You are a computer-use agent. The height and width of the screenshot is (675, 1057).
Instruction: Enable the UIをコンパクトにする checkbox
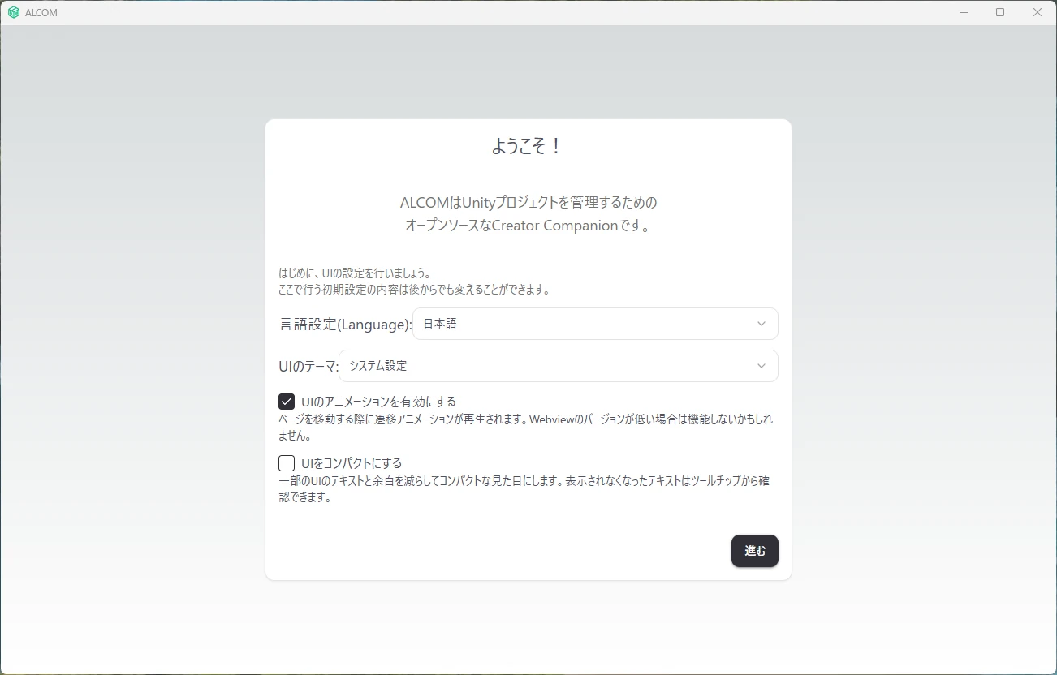[287, 463]
